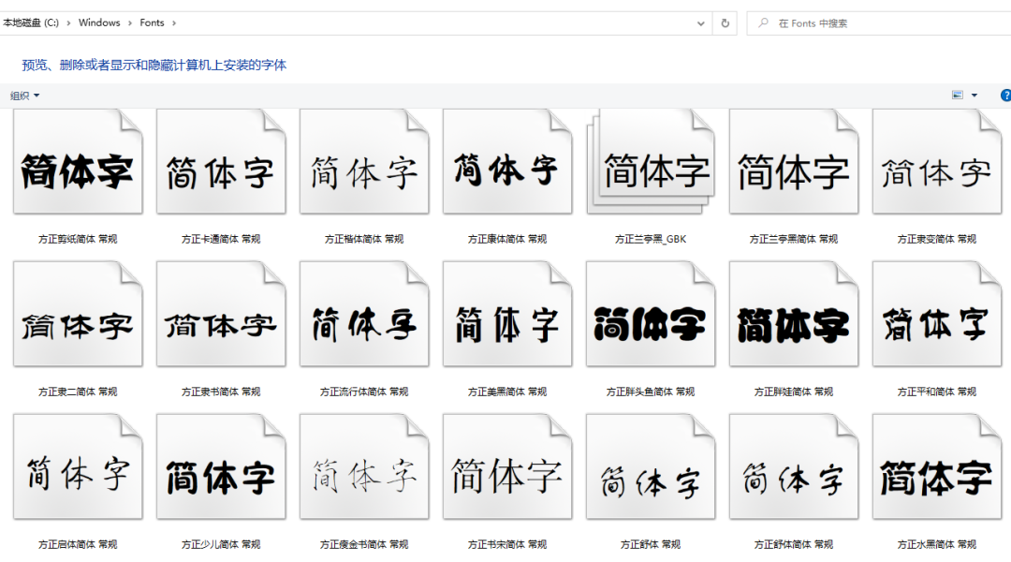Select the 方正启体简体 常规 font icon

[78, 467]
